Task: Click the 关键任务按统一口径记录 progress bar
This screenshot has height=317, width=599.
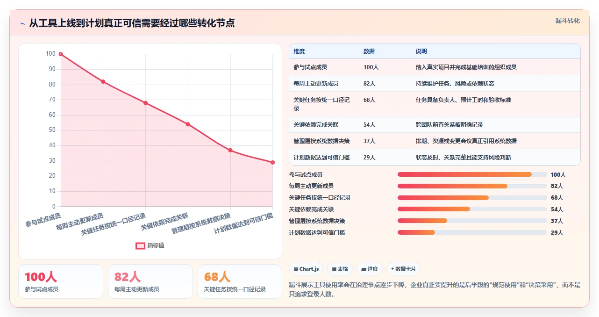Action: coord(472,198)
